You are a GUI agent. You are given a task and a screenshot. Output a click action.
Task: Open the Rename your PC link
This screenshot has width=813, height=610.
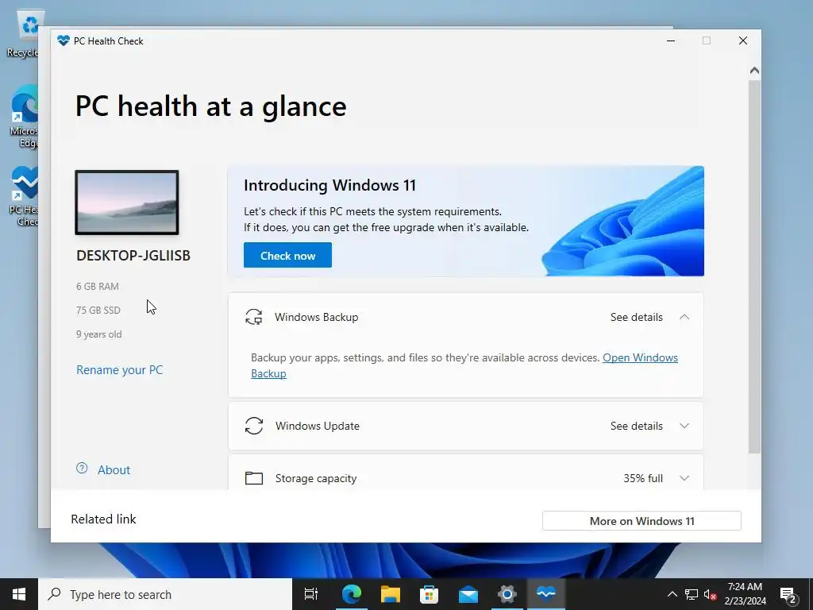(x=119, y=370)
